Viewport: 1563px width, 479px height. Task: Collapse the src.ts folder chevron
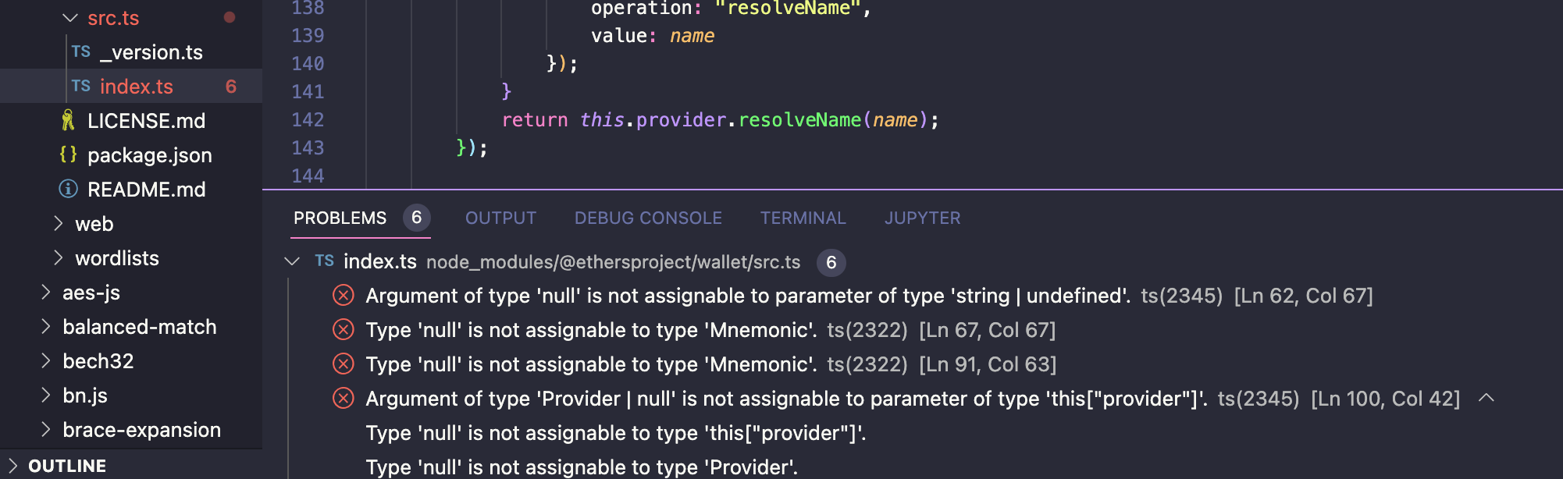click(x=70, y=18)
